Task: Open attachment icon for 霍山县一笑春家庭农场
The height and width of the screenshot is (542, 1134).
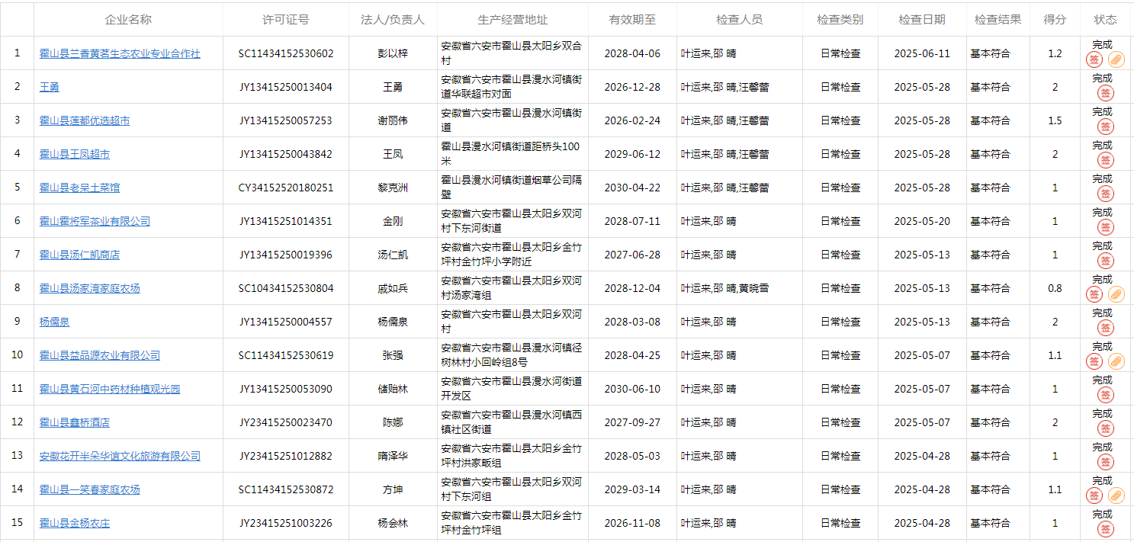Action: pos(1116,495)
